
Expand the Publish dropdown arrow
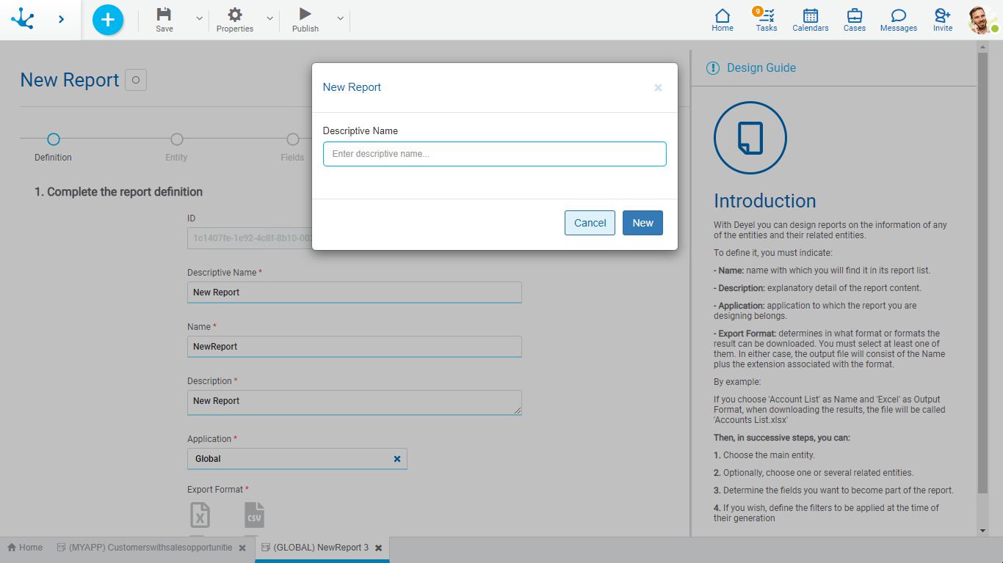(340, 18)
